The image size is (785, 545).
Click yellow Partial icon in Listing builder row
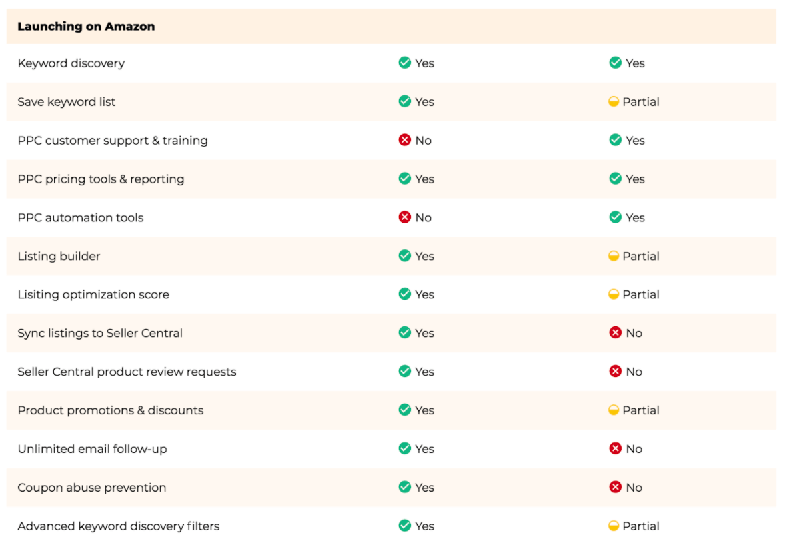[613, 256]
